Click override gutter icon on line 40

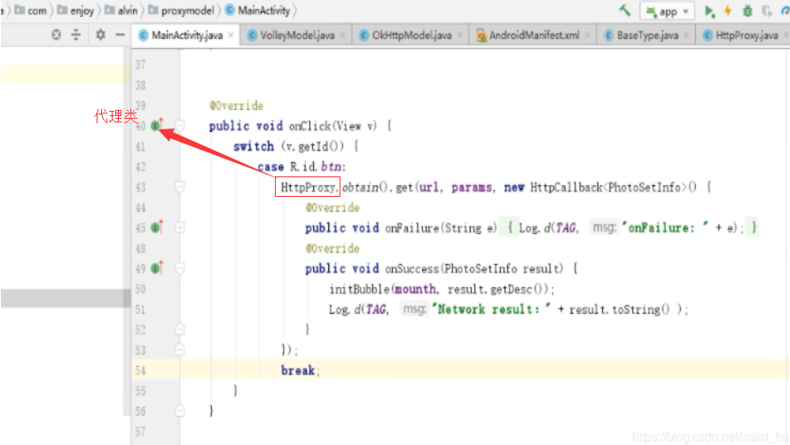point(157,124)
